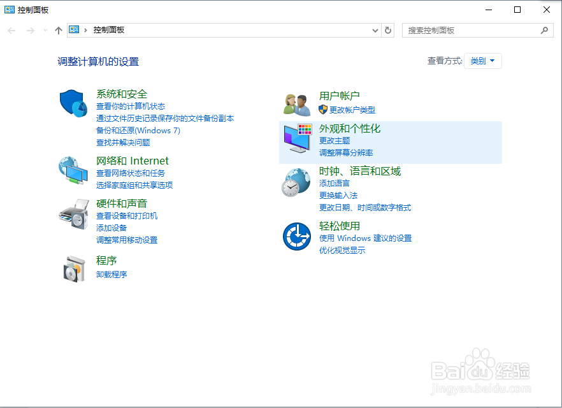This screenshot has width=562, height=408.
Task: Click 备份和还原(Windows 7) link
Action: click(x=138, y=131)
